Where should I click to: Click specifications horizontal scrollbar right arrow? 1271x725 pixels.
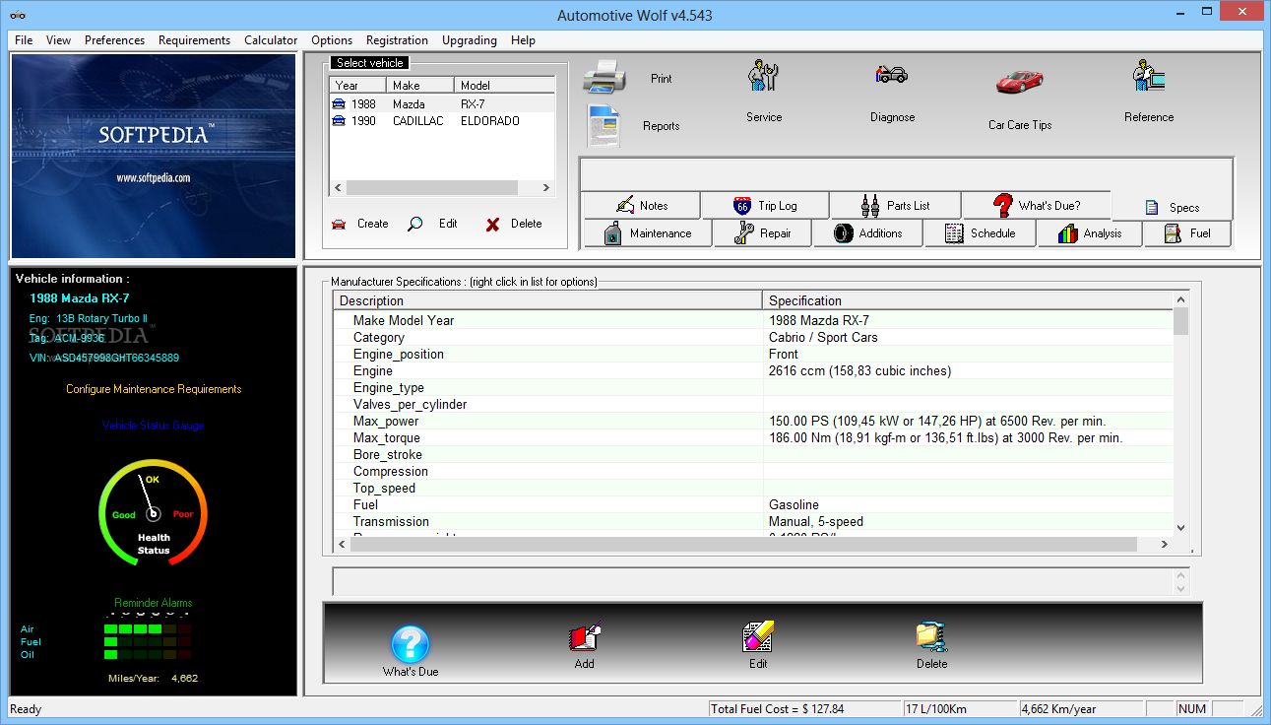[x=1164, y=544]
